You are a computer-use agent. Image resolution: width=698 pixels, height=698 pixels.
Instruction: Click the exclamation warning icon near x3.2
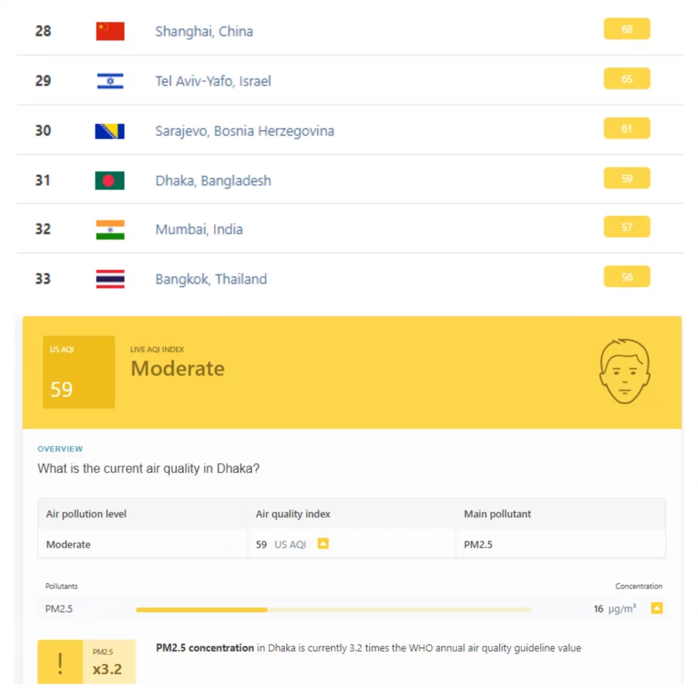(x=60, y=662)
